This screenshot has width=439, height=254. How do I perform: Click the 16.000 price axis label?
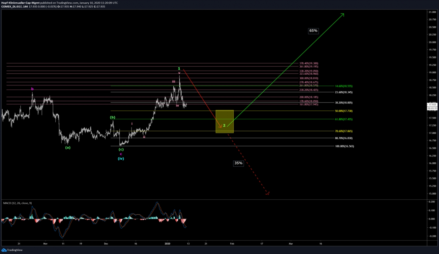point(432,163)
